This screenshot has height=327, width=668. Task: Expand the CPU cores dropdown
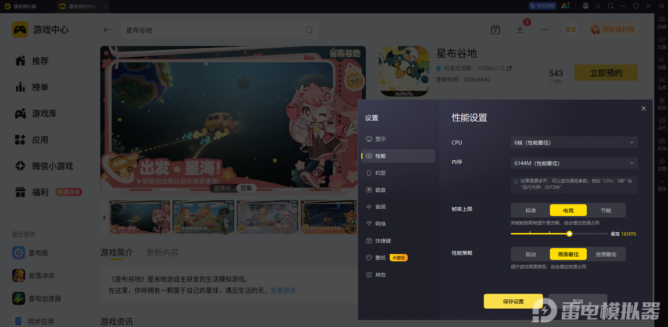click(x=574, y=142)
